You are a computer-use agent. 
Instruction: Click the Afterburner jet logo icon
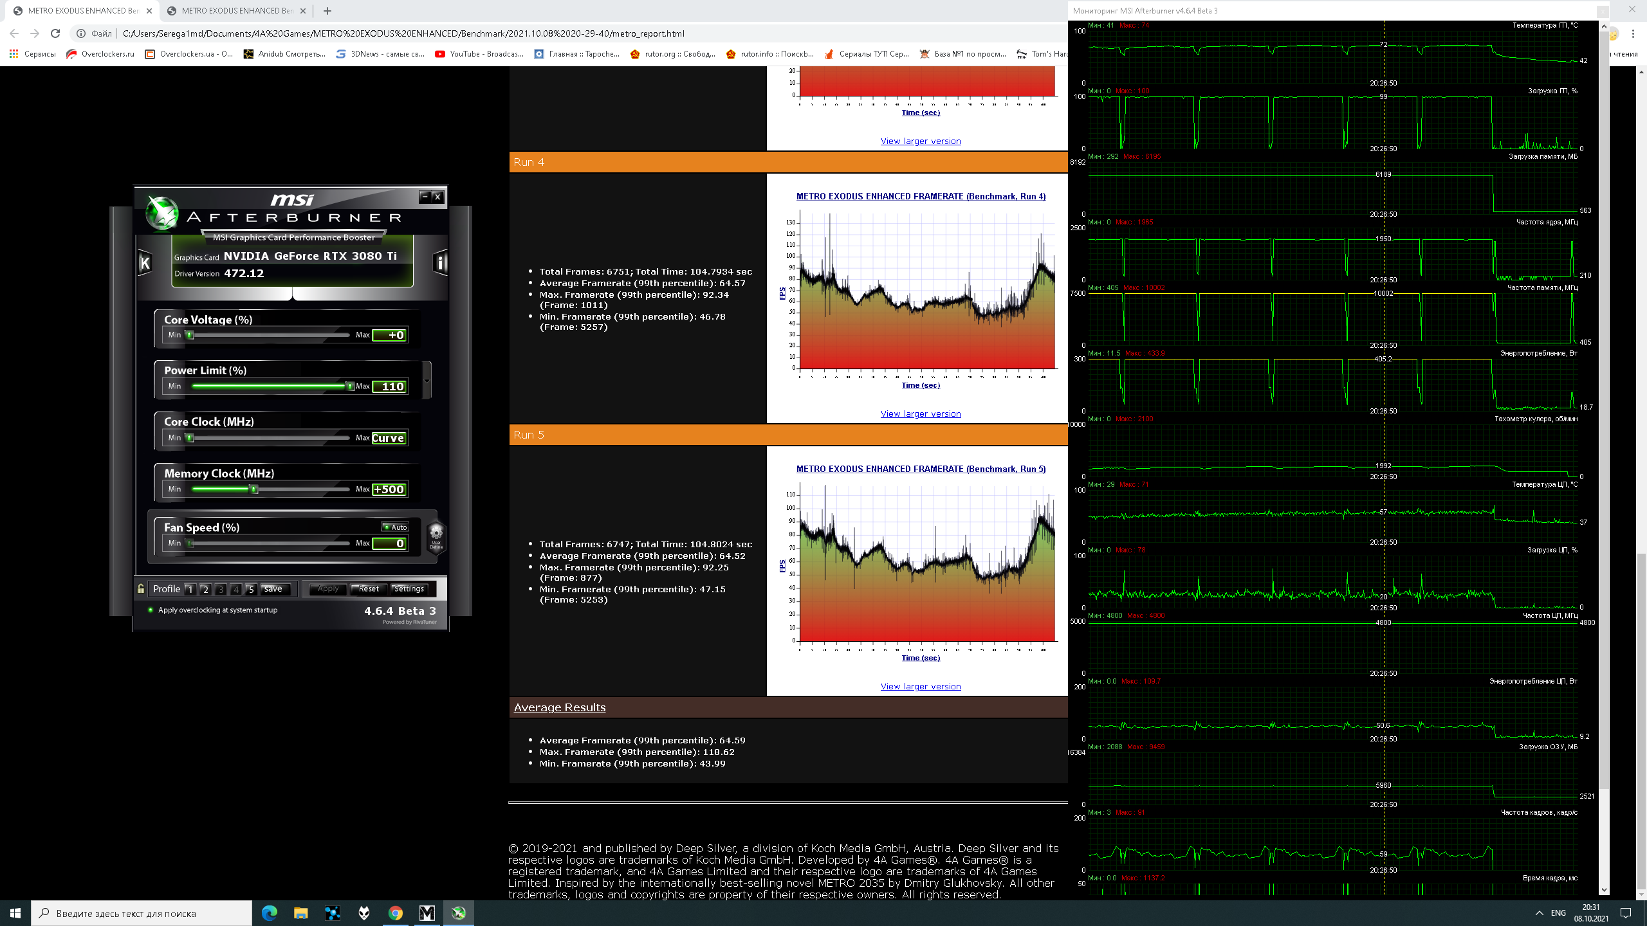click(x=161, y=213)
